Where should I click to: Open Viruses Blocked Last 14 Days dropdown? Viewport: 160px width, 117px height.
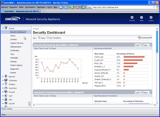143,45
